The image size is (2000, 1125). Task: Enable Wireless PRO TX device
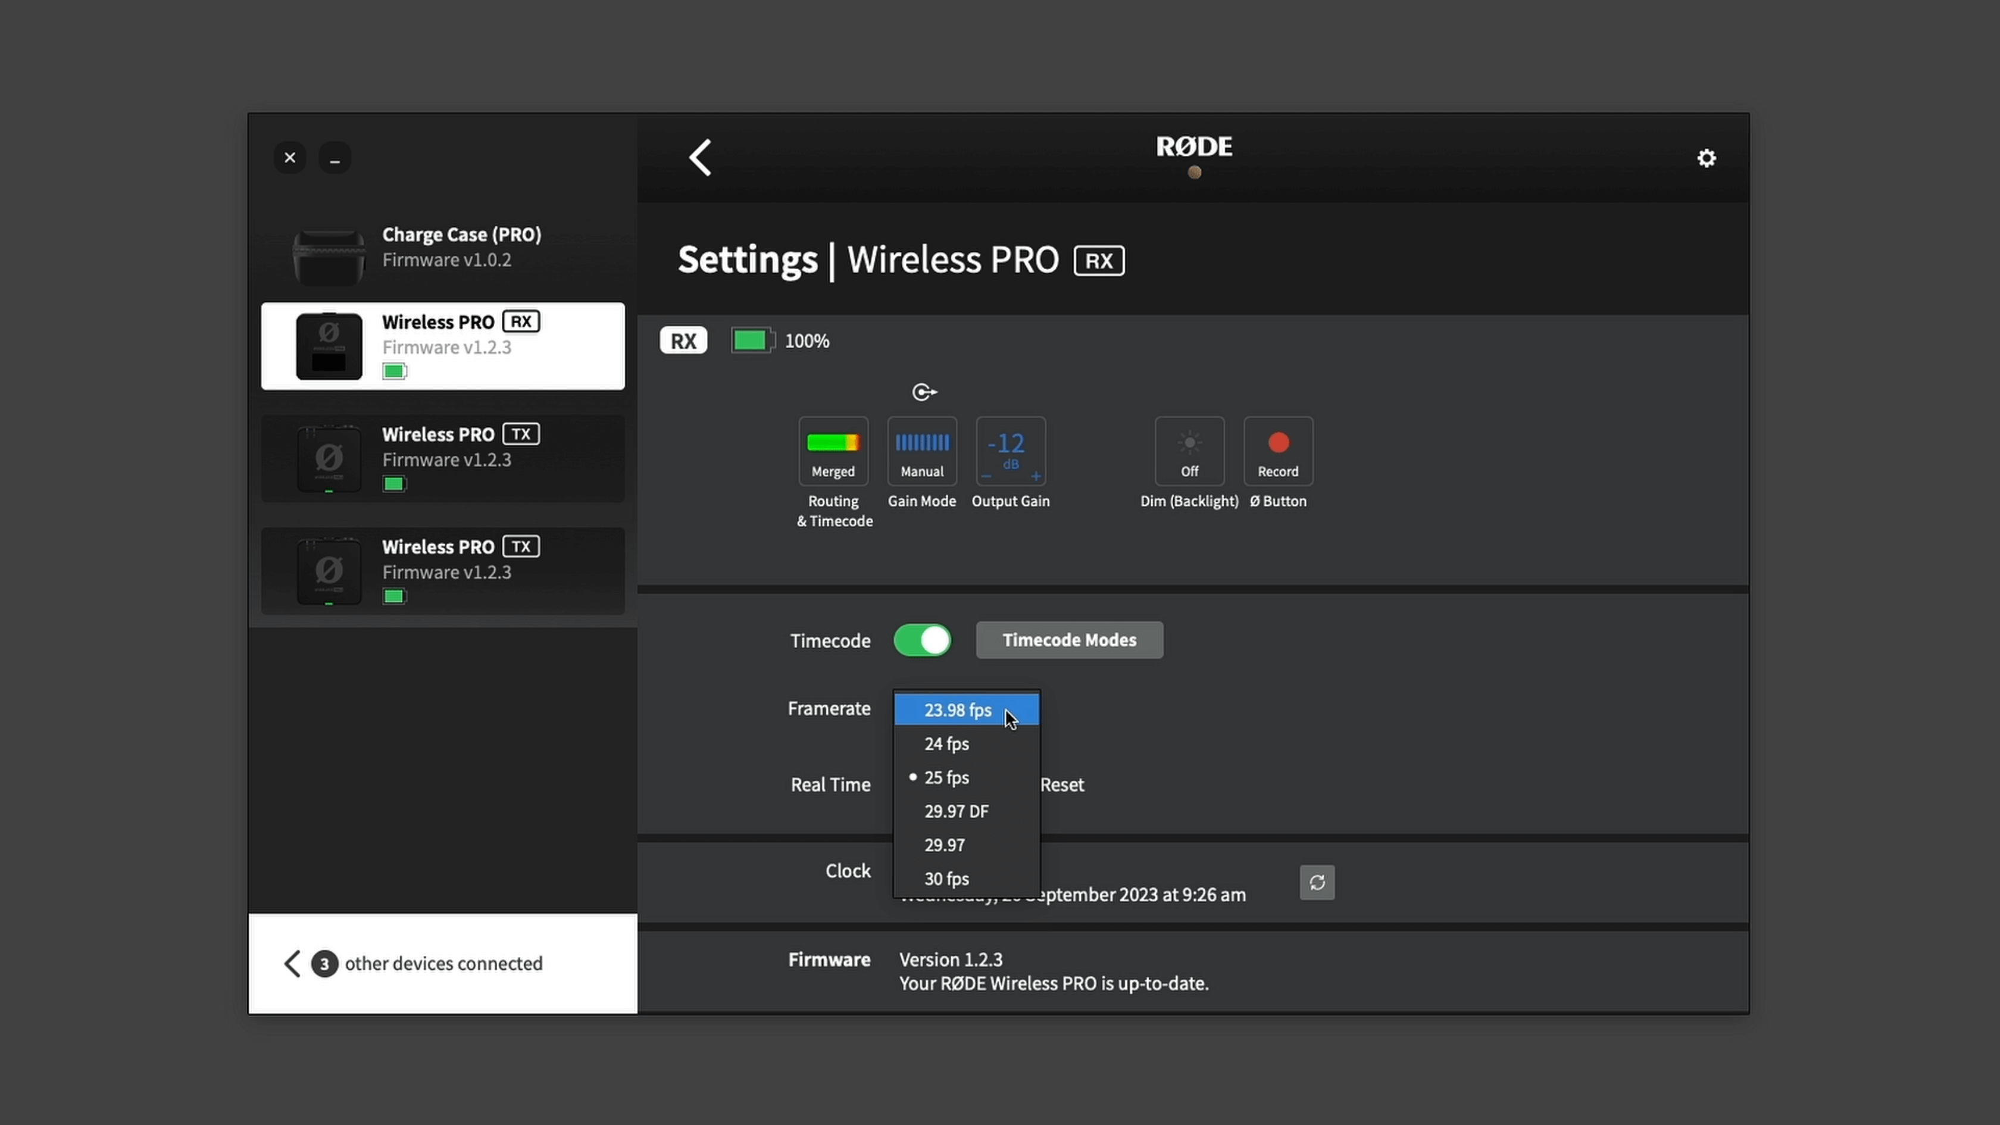(442, 457)
